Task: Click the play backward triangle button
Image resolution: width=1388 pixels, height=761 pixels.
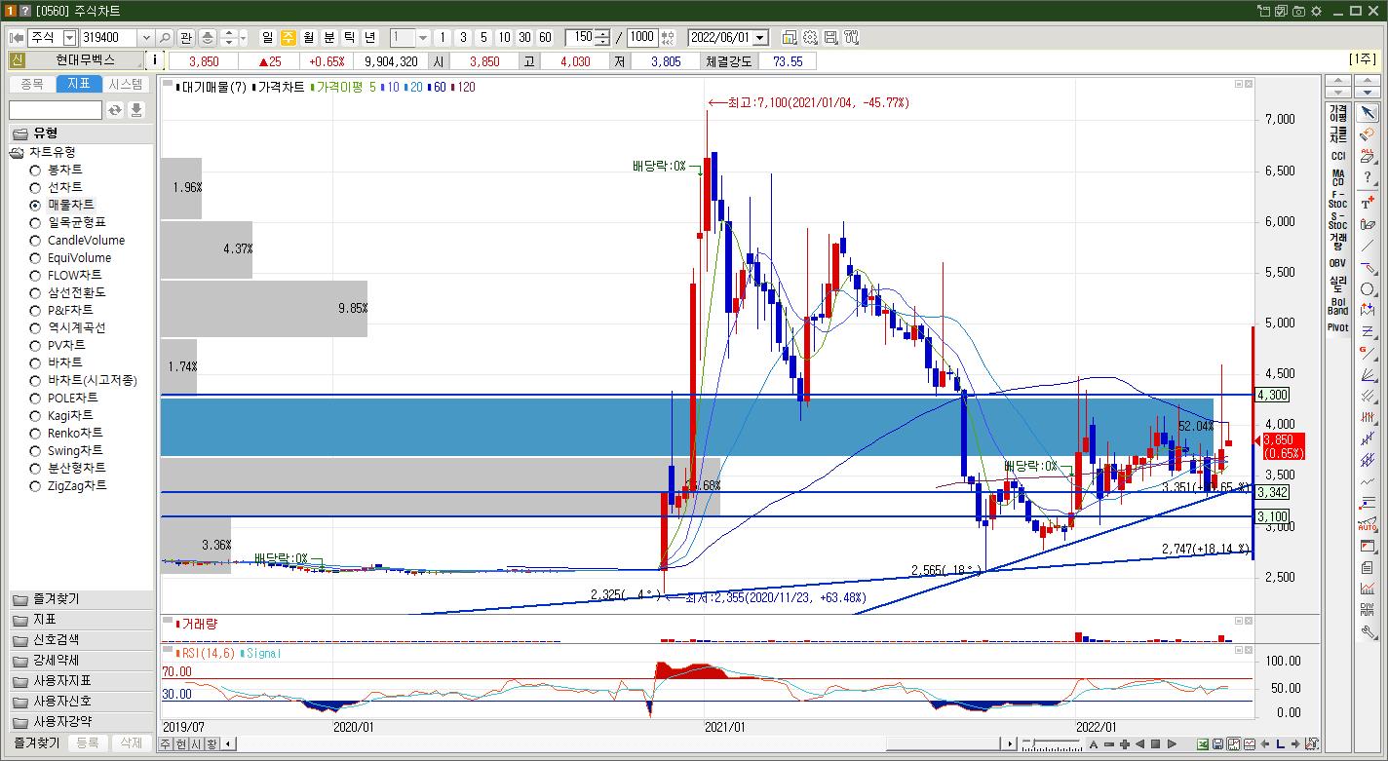Action: tap(1140, 744)
